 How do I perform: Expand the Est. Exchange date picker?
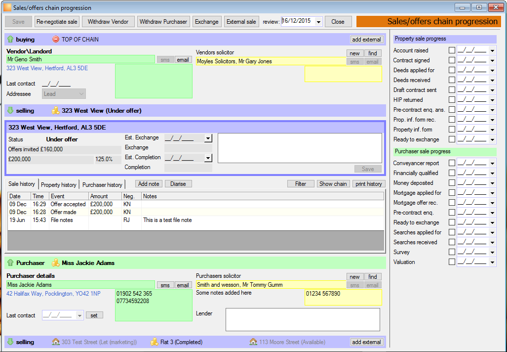(208, 138)
